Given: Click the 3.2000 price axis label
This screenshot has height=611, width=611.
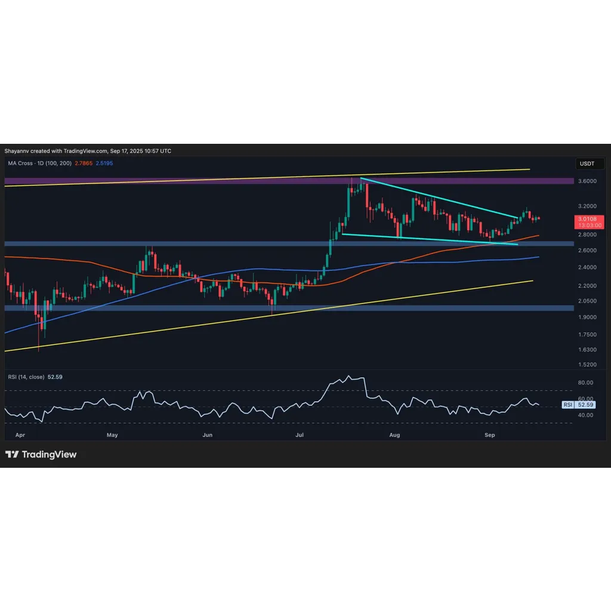Looking at the screenshot, I should [x=587, y=206].
